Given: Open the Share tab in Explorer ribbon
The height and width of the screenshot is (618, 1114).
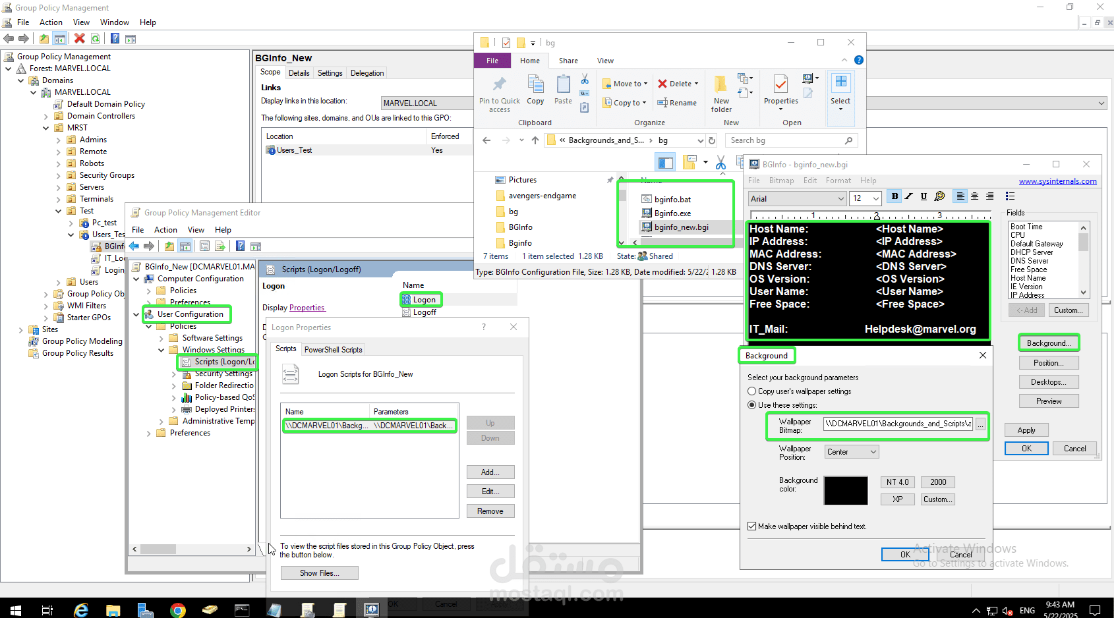Looking at the screenshot, I should coord(568,61).
